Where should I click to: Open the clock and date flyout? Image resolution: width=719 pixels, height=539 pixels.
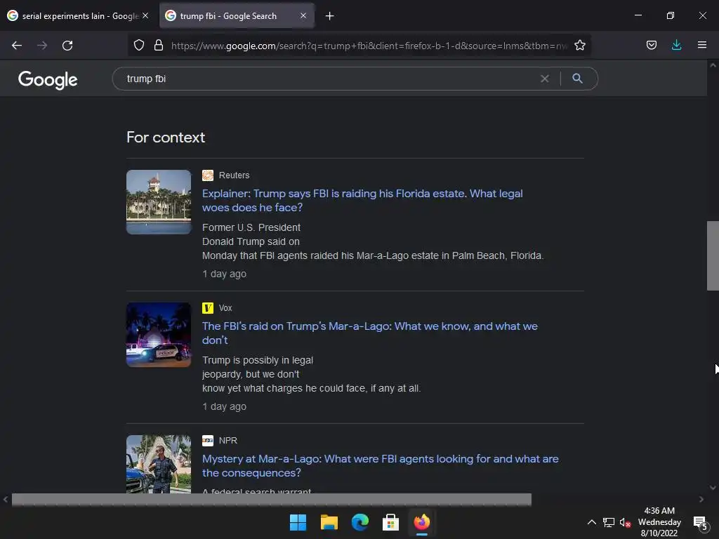coord(659,522)
